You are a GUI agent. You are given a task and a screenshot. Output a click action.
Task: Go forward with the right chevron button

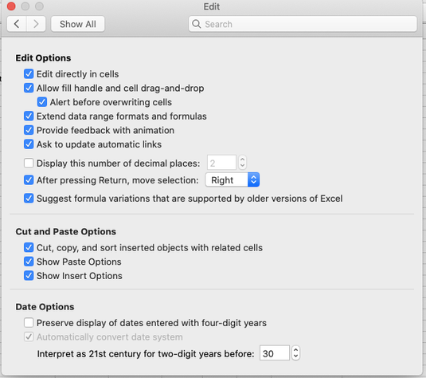[36, 24]
